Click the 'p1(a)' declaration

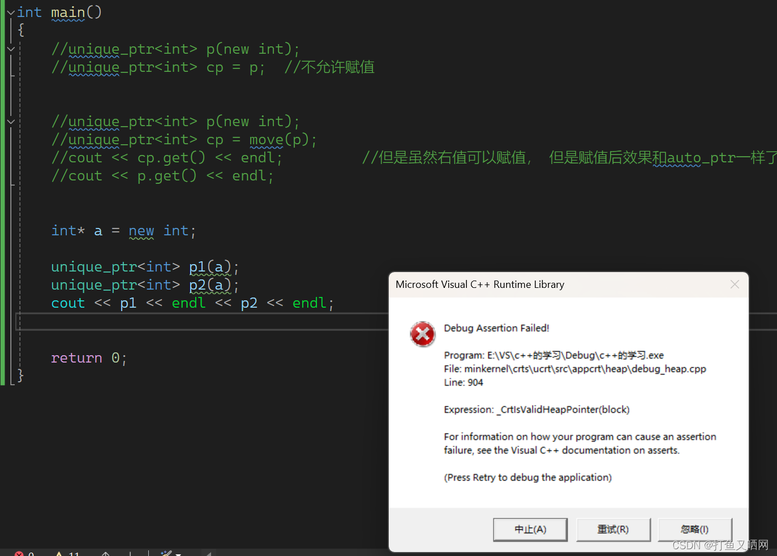tap(211, 266)
